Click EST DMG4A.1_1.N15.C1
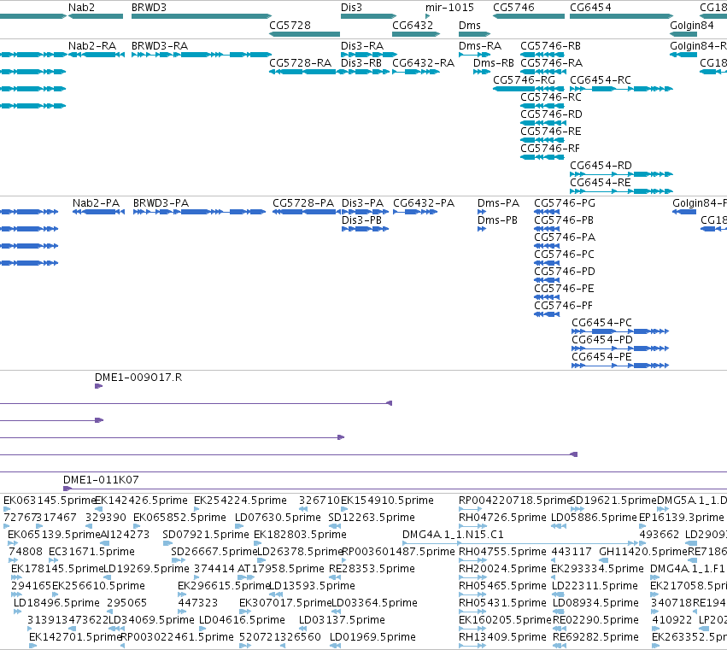The width and height of the screenshot is (727, 650). click(x=453, y=535)
